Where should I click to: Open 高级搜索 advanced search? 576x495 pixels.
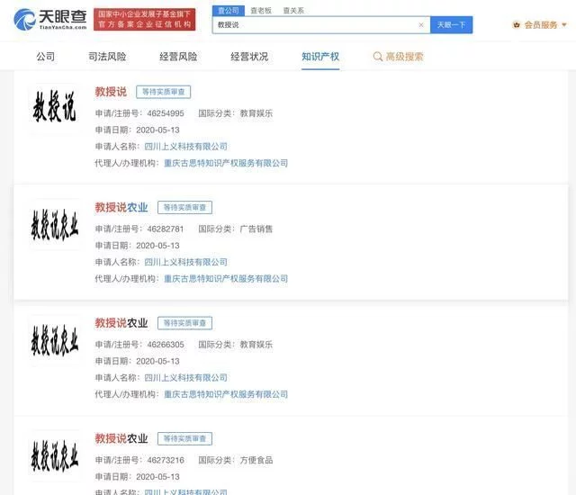[x=398, y=57]
